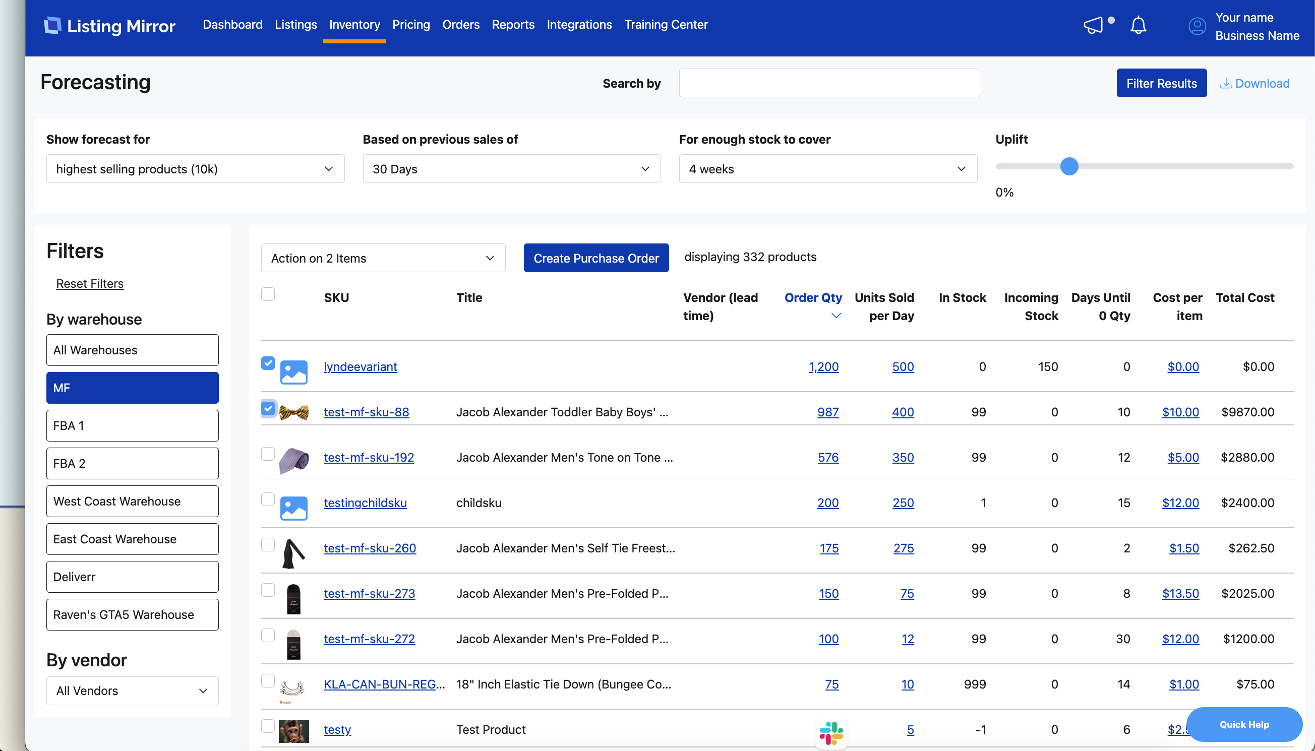Click the Listing Mirror logo
This screenshot has height=751, width=1315.
(109, 25)
